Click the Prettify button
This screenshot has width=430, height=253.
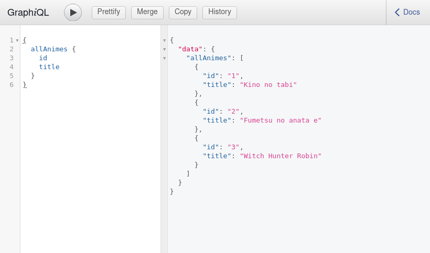[109, 13]
